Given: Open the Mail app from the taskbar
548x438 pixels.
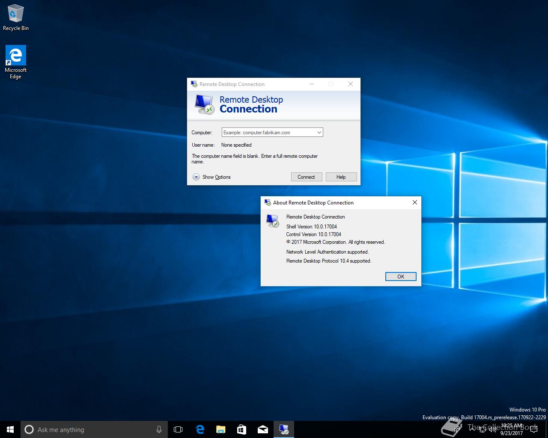Looking at the screenshot, I should pyautogui.click(x=262, y=429).
